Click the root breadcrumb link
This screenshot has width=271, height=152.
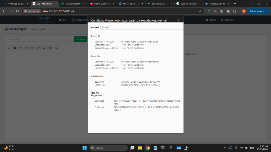53,29
